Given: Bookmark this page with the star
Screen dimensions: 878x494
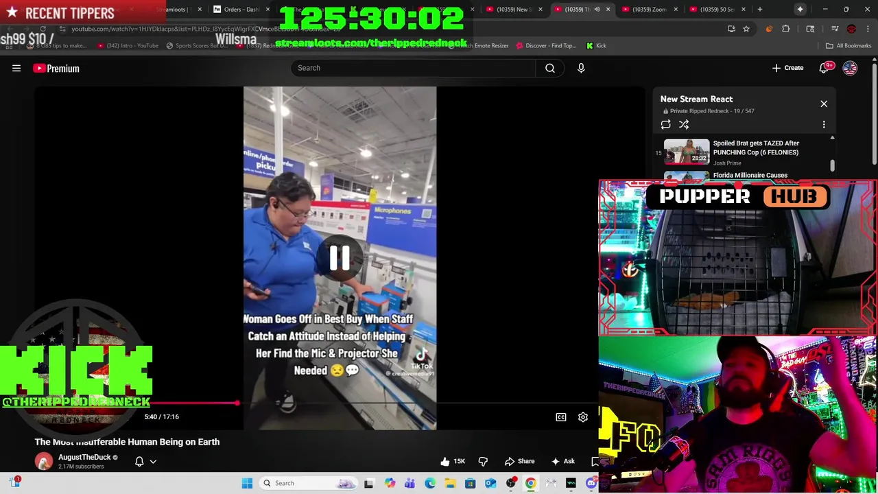Looking at the screenshot, I should [746, 29].
